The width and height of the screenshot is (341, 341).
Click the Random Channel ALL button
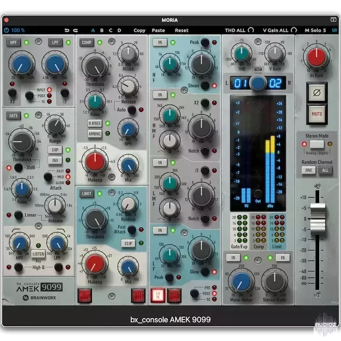click(325, 170)
